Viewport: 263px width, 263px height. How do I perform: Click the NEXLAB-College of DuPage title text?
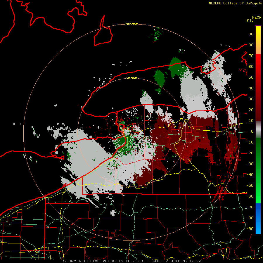233,3
